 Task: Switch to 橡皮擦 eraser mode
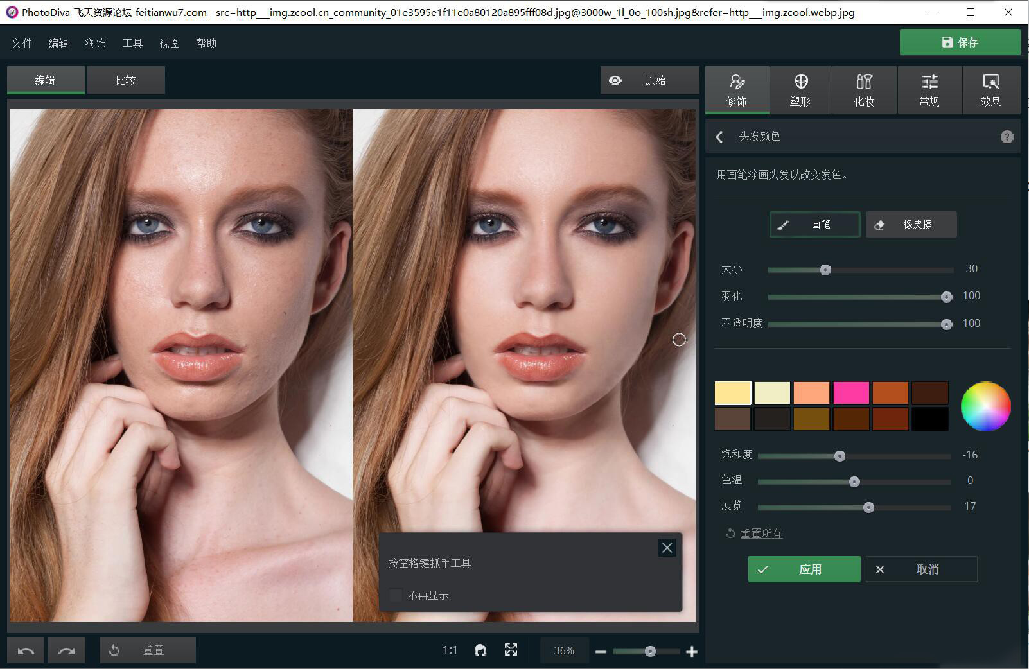tap(911, 224)
